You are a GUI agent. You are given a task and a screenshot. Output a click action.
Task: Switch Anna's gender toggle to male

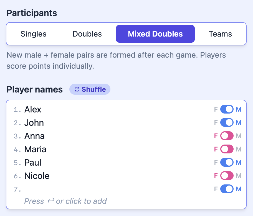click(x=227, y=136)
